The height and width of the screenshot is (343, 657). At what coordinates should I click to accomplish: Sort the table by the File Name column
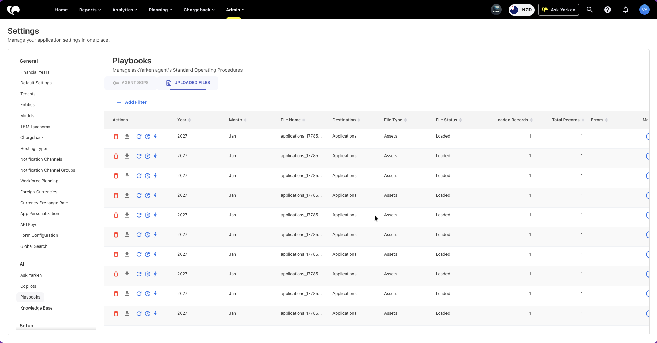[293, 120]
